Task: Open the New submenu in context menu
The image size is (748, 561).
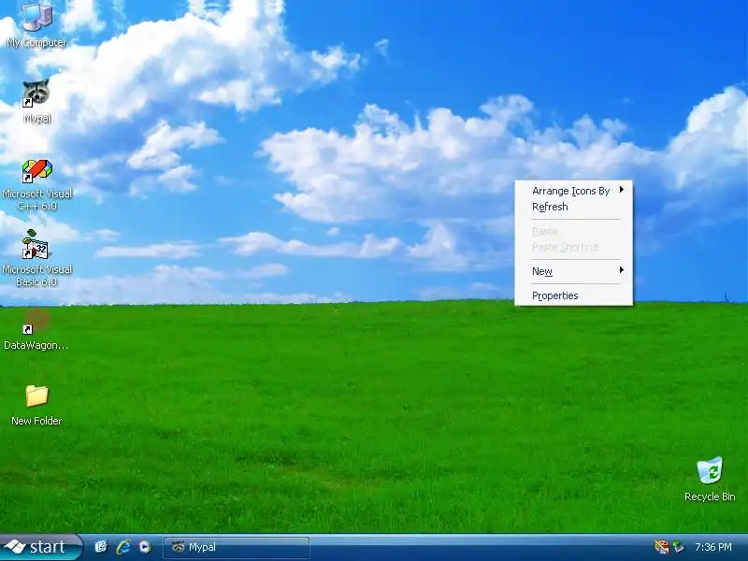Action: [x=573, y=271]
